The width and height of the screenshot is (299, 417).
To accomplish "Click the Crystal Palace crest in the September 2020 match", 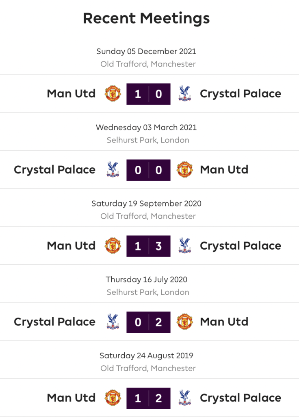I will tap(184, 246).
